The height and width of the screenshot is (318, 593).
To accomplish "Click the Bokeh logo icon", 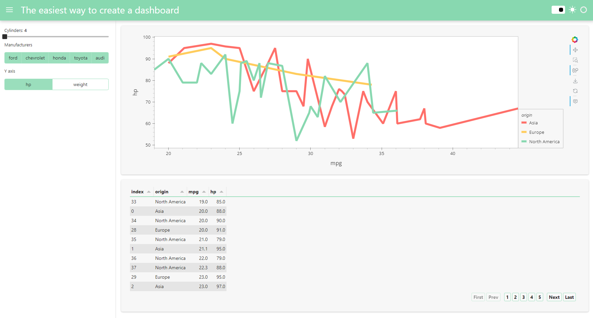I will [x=575, y=40].
